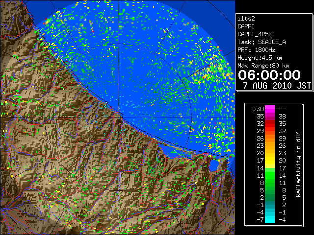The width and height of the screenshot is (314, 235).
Task: Click the cyan -7 dBZ legend swatch
Action: coord(270,219)
